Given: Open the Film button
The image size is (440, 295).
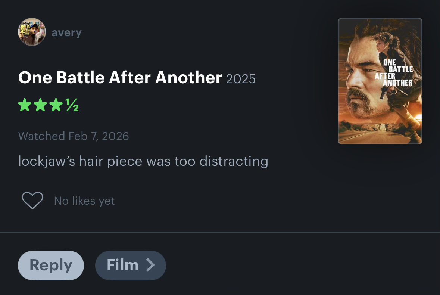Looking at the screenshot, I should pos(131,265).
